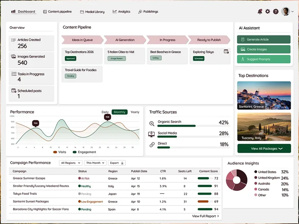299x224 pixels.
Task: Click the Organic Search magnifier icon
Action: [152, 124]
